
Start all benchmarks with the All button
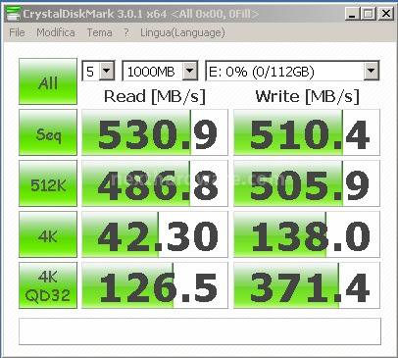[48, 81]
